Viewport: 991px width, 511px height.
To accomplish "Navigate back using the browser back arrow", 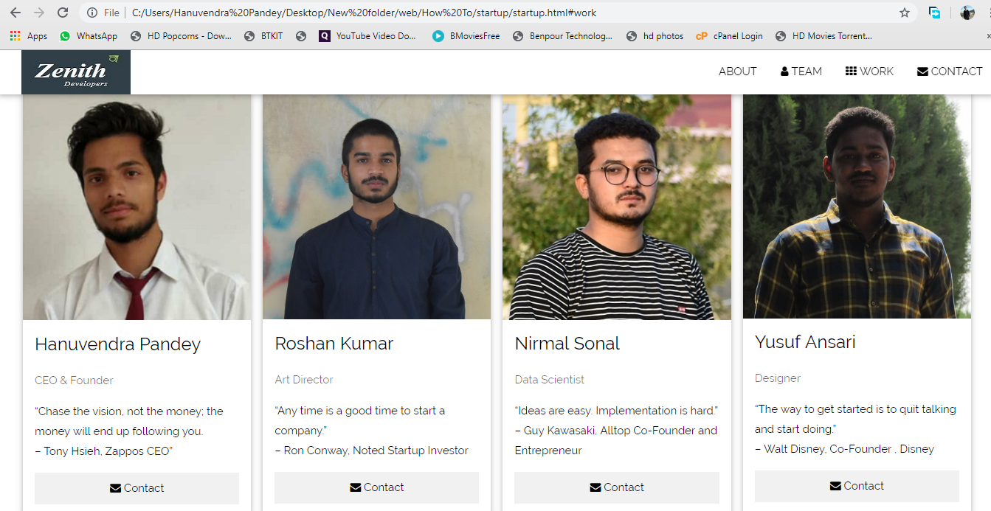I will click(x=16, y=13).
